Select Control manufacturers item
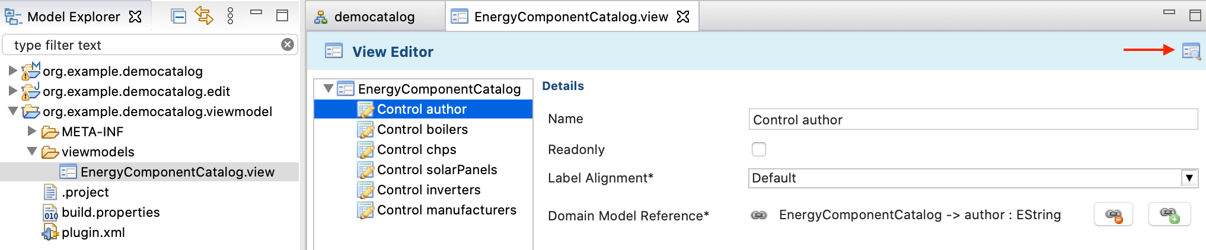This screenshot has width=1206, height=250. click(446, 210)
